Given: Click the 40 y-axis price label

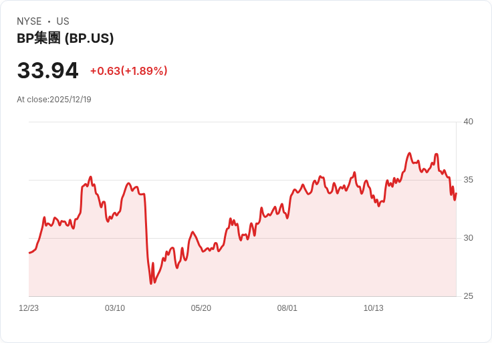Looking at the screenshot, I should click(468, 122).
